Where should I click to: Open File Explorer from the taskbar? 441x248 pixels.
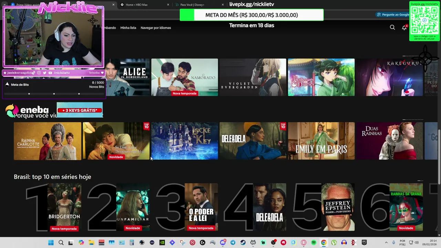91,242
